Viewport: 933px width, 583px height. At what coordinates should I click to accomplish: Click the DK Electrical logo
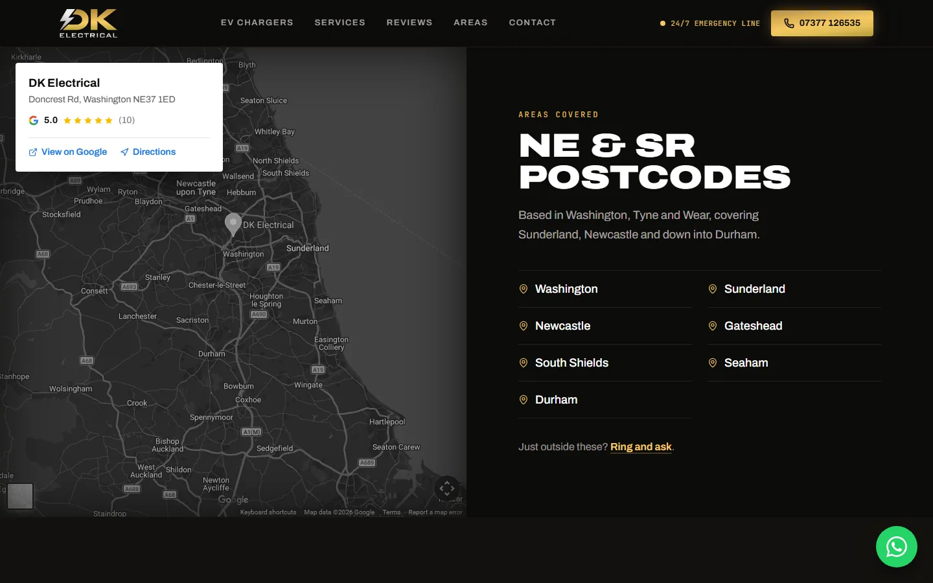point(89,23)
